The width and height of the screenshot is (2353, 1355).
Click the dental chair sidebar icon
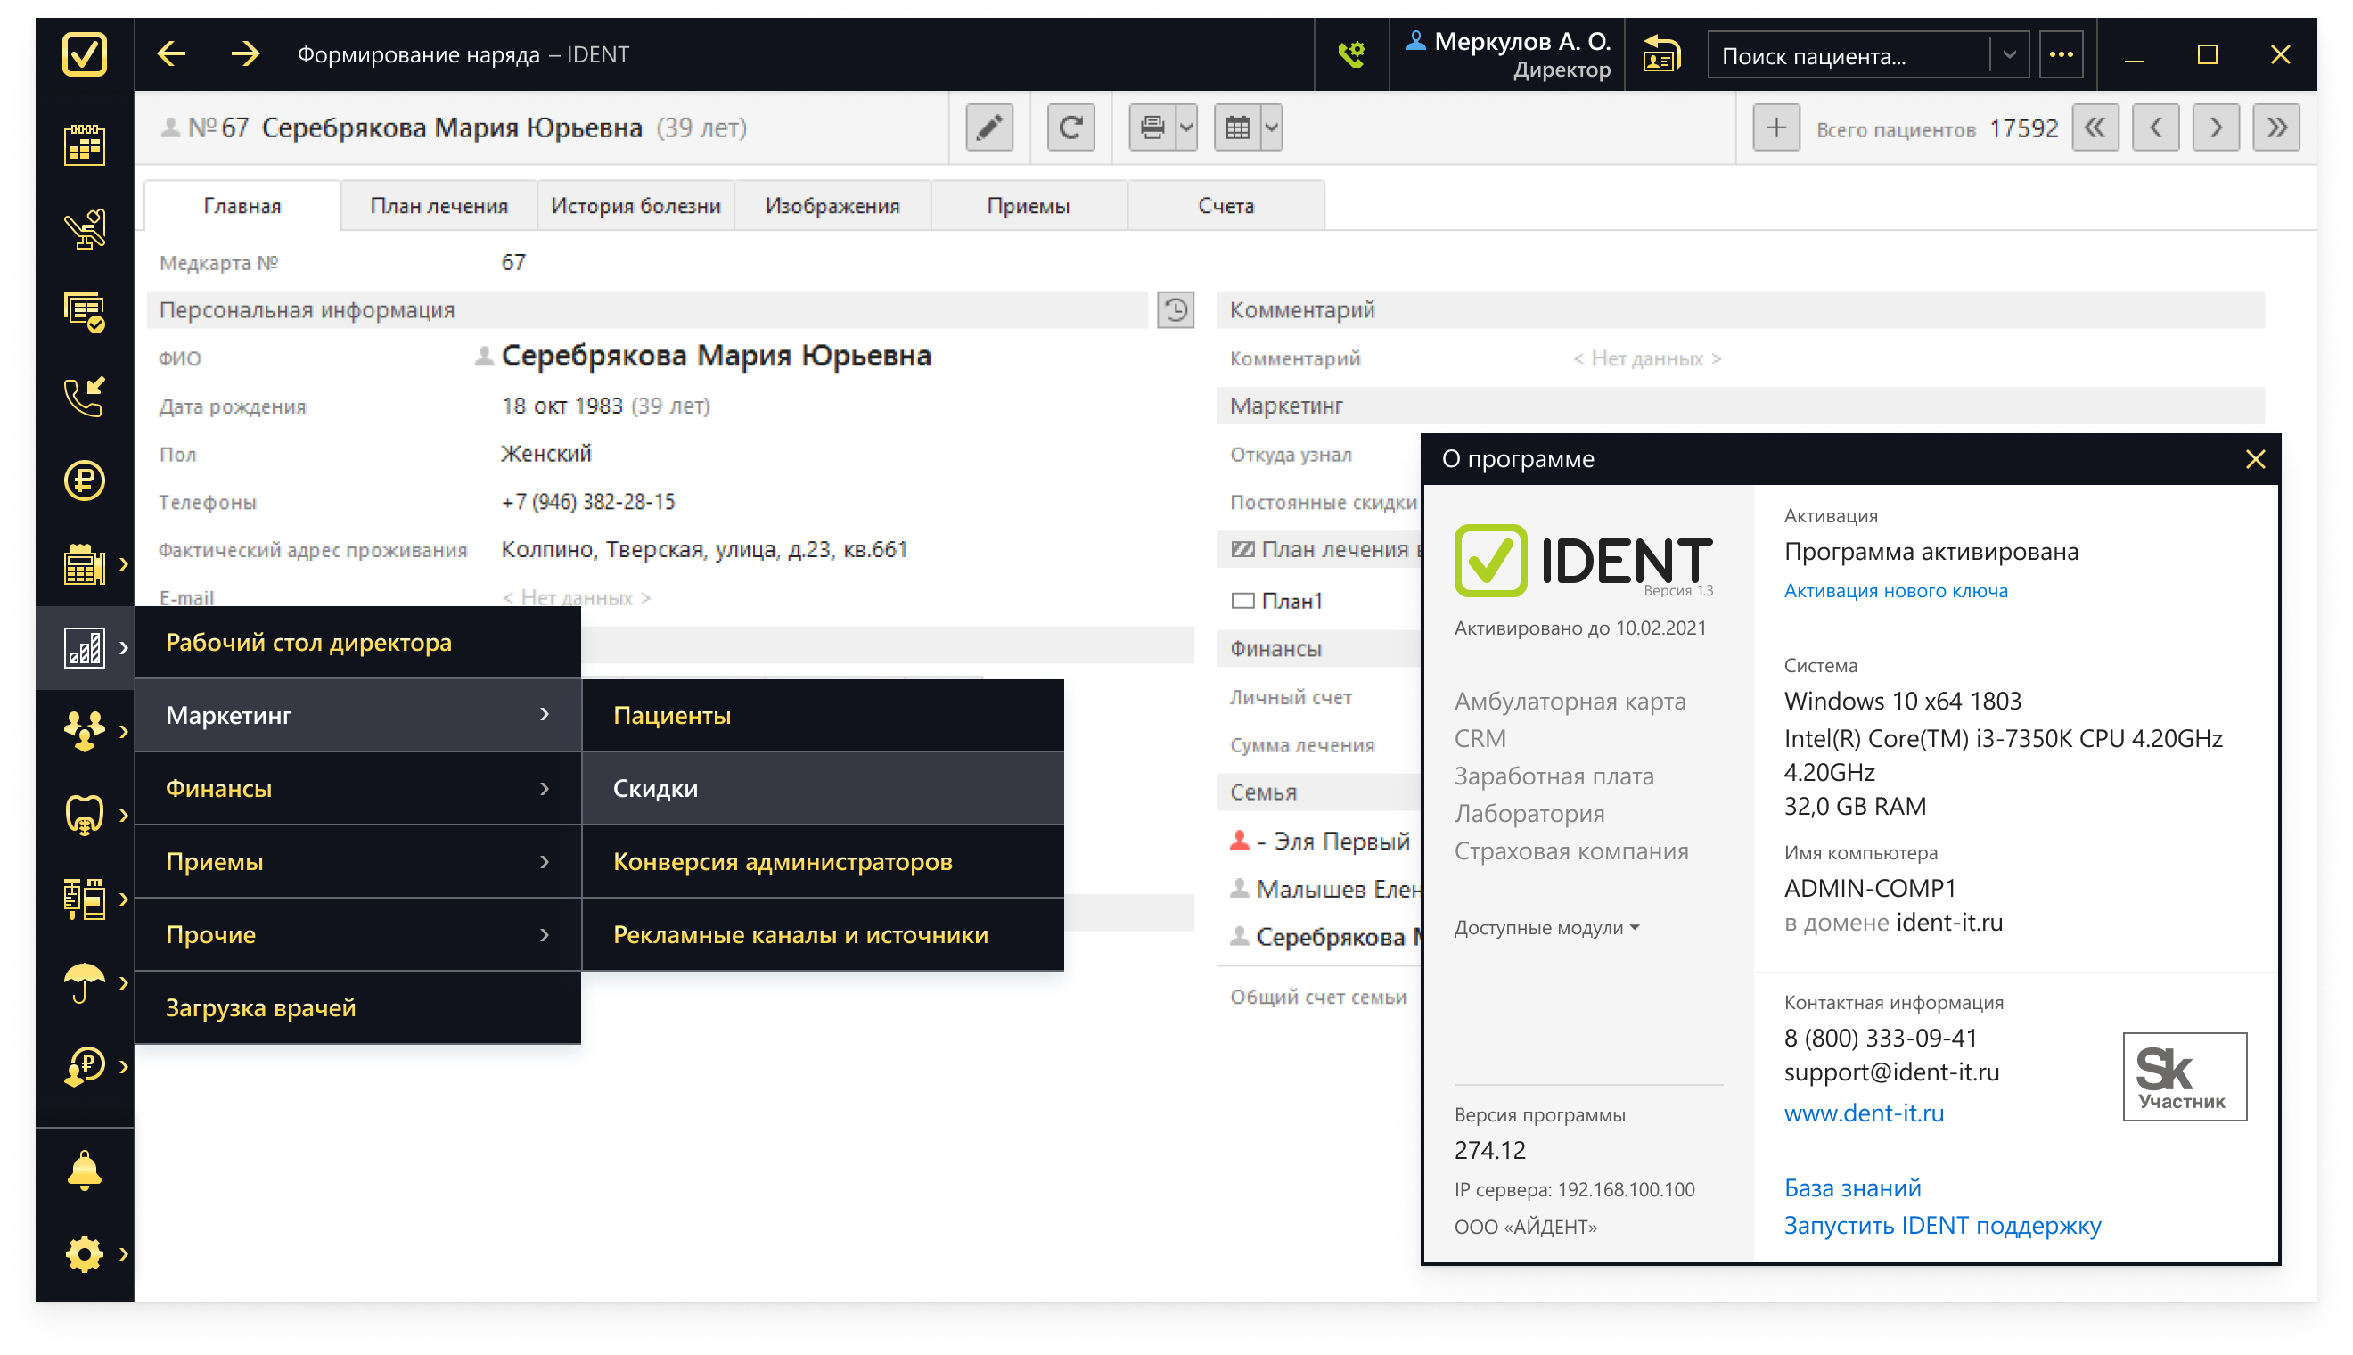tap(84, 229)
